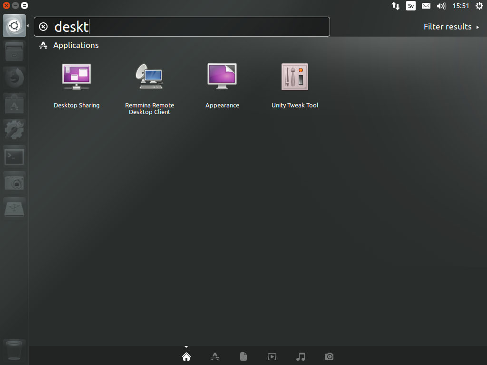This screenshot has width=487, height=365.
Task: Open Files manager from launcher
Action: (14, 51)
